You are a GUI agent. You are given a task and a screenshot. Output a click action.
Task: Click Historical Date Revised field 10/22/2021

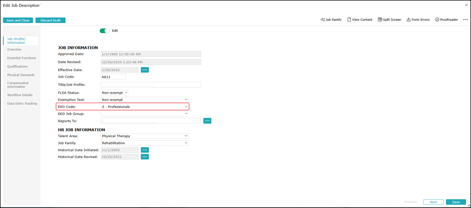click(x=119, y=157)
